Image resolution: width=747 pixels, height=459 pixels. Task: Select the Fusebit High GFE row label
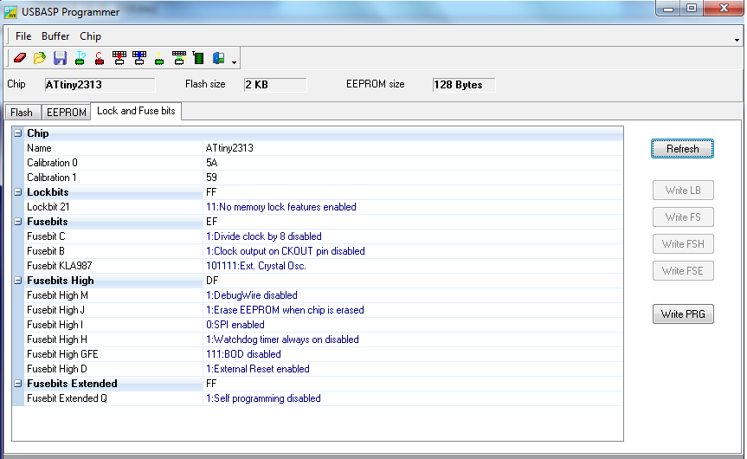[x=62, y=354]
